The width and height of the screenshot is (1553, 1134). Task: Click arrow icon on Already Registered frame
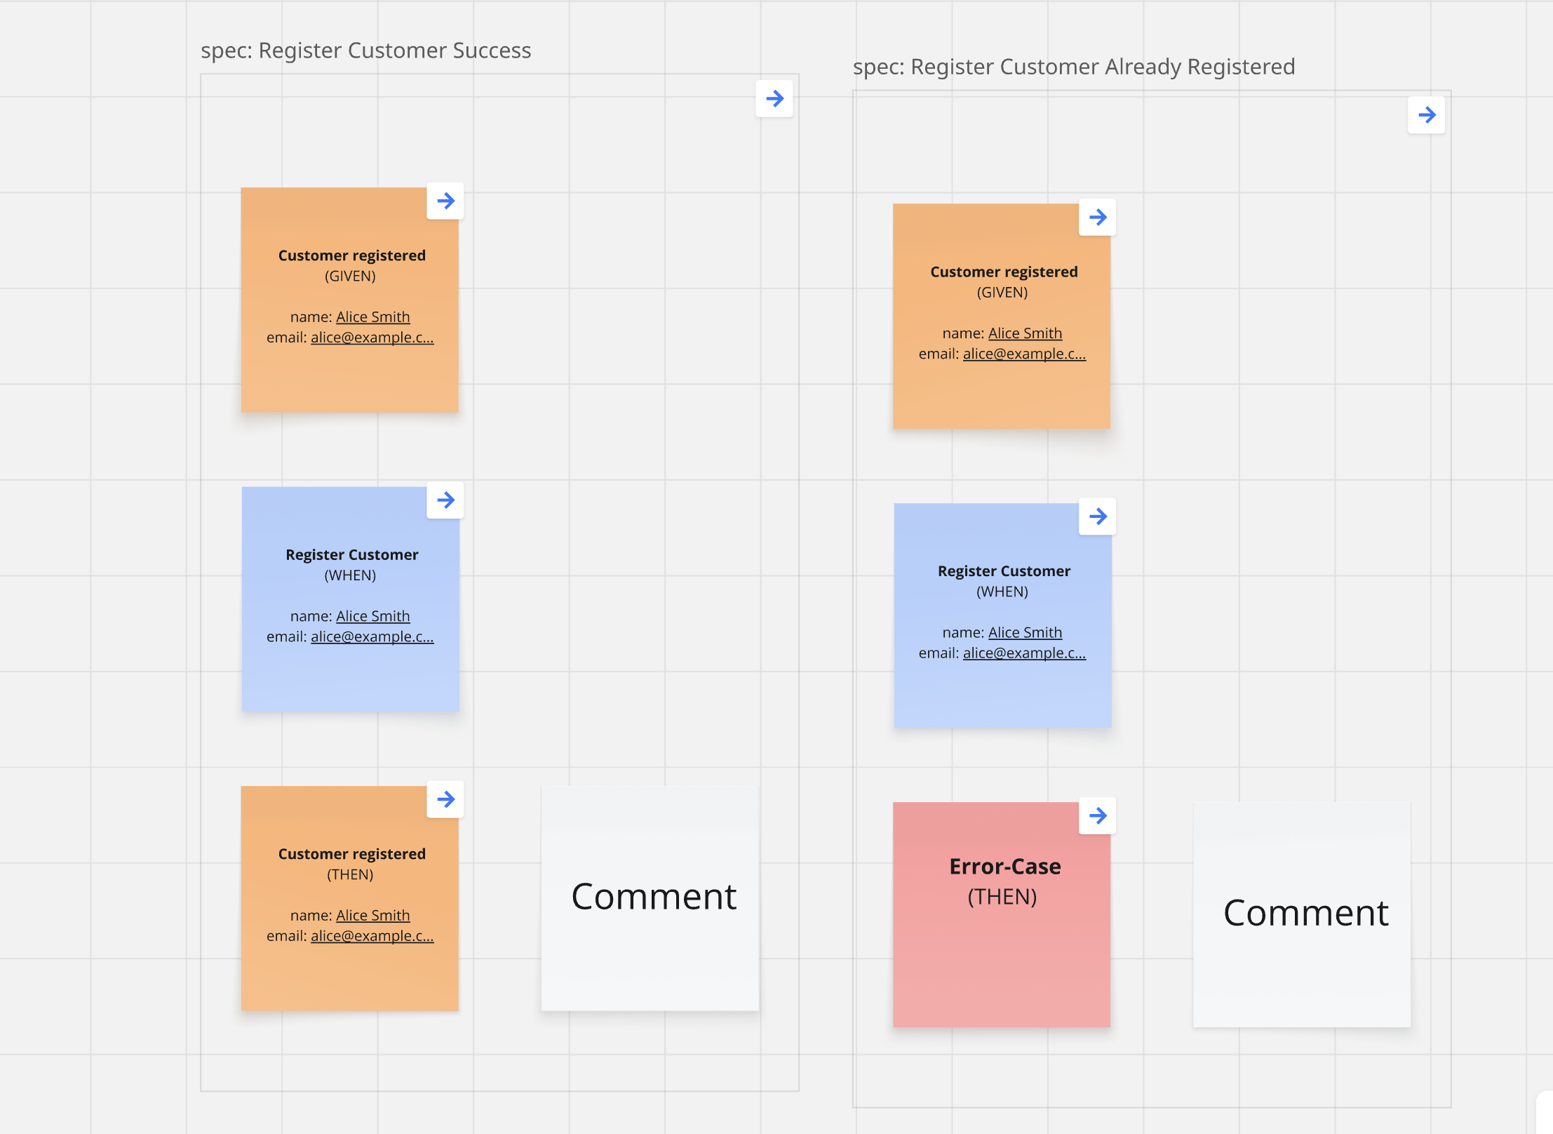pos(1426,115)
